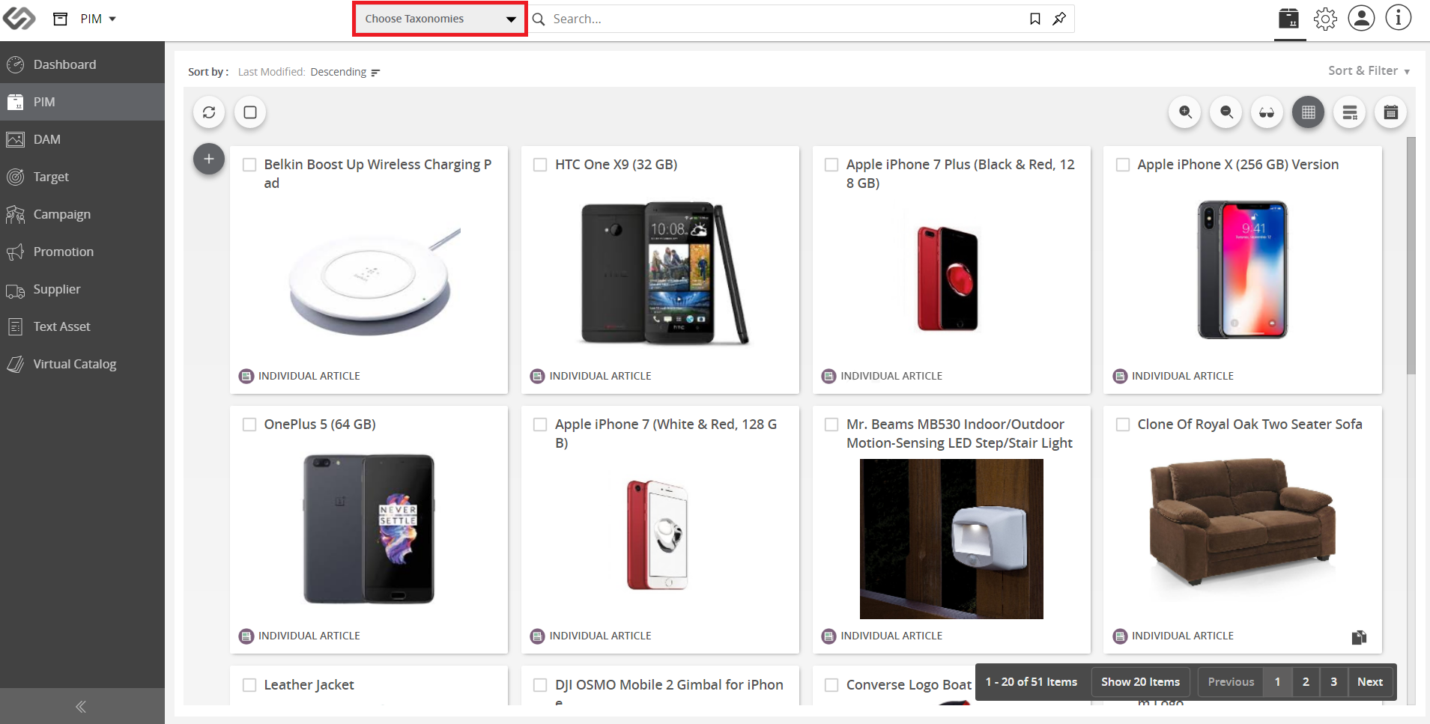Open the Choose Taxonomies dropdown
The width and height of the screenshot is (1430, 724).
click(x=440, y=19)
